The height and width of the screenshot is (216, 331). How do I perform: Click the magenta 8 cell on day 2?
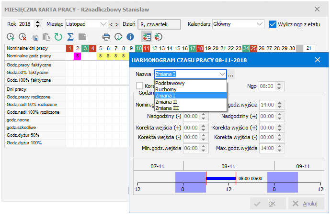[78, 56]
